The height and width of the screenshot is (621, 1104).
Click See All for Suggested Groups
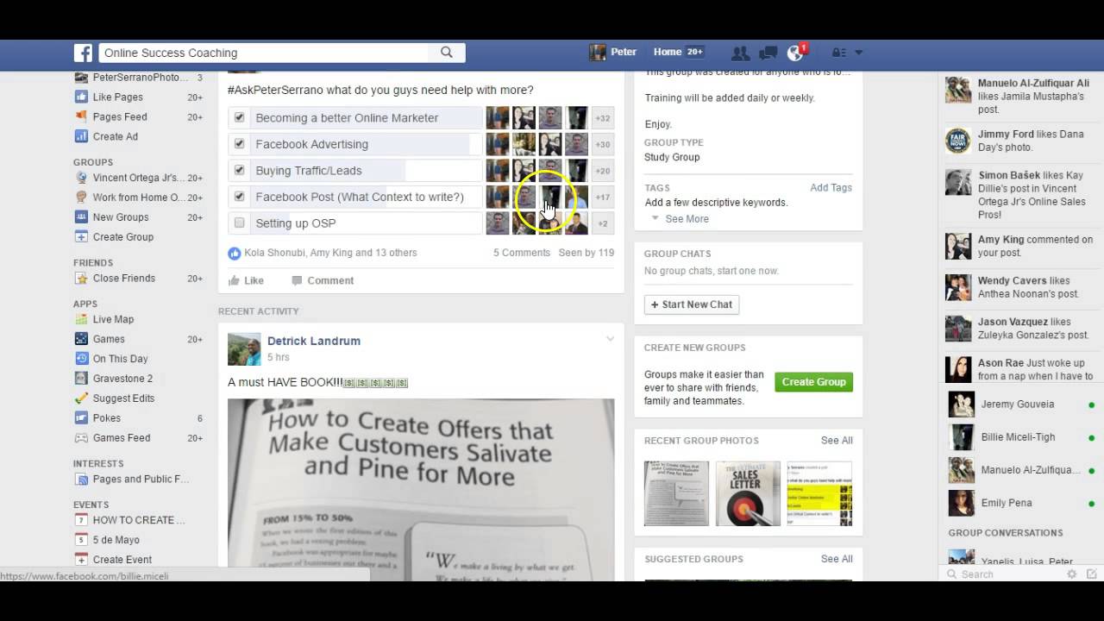coord(837,559)
